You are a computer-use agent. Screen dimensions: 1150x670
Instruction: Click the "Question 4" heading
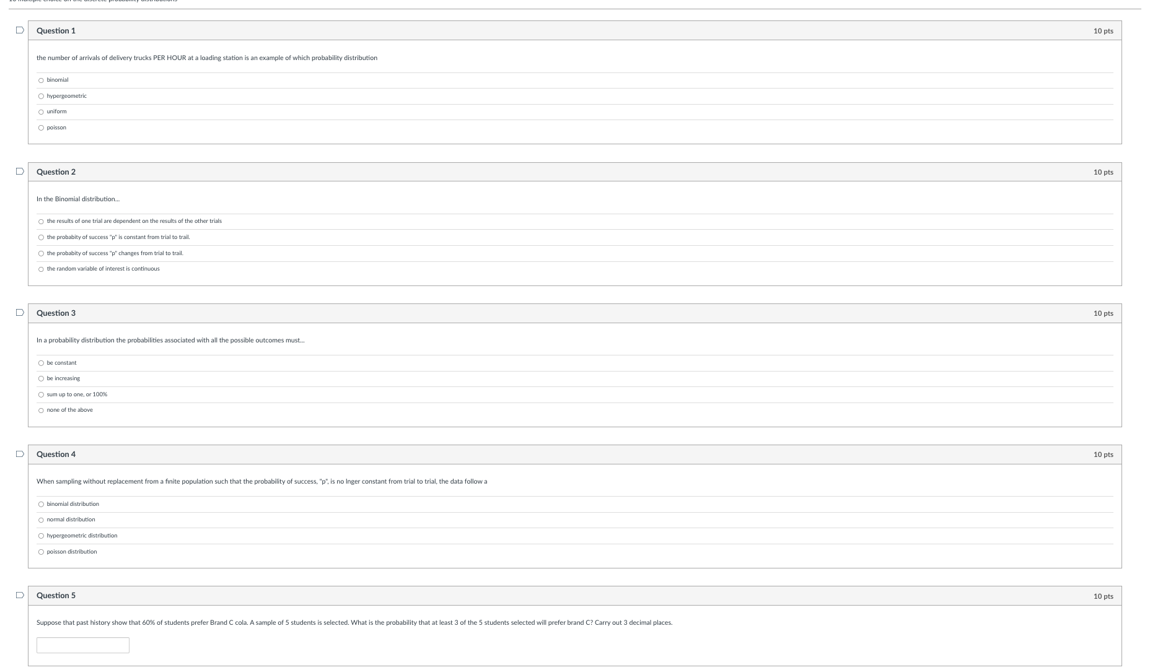click(56, 454)
